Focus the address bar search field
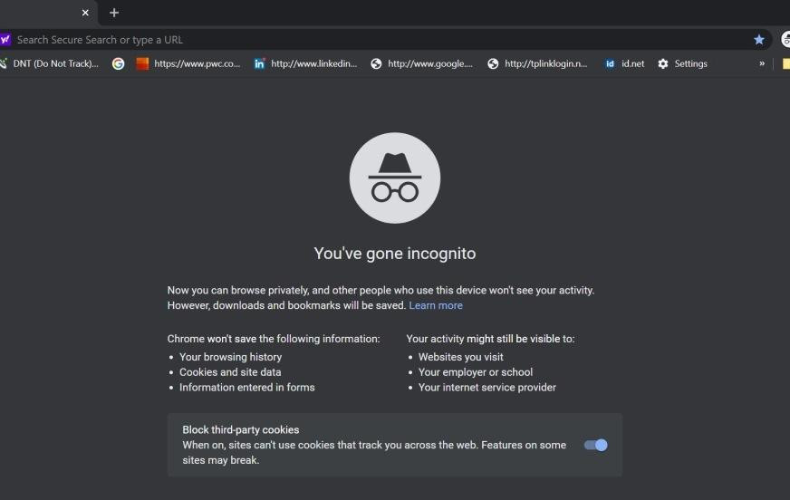Screen dimensions: 790x500 (x=362, y=40)
